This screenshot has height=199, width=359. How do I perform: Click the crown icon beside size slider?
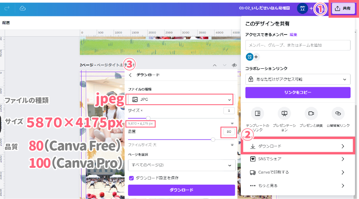232,124
